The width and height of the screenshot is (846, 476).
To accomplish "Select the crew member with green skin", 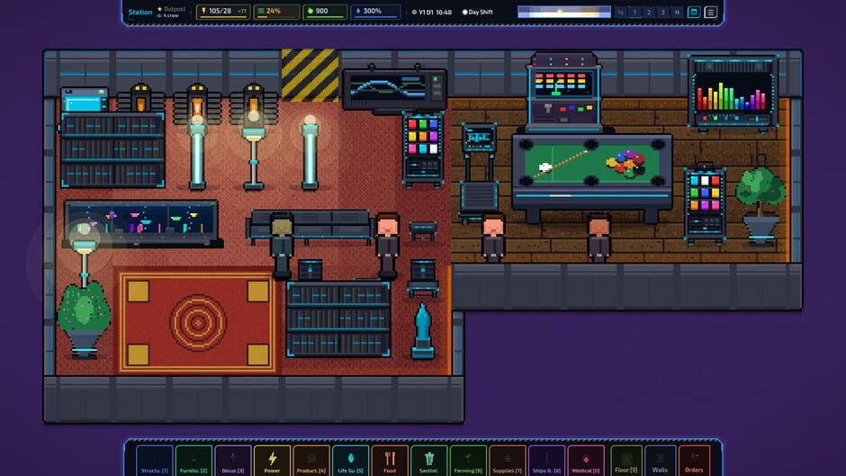I will point(282,246).
